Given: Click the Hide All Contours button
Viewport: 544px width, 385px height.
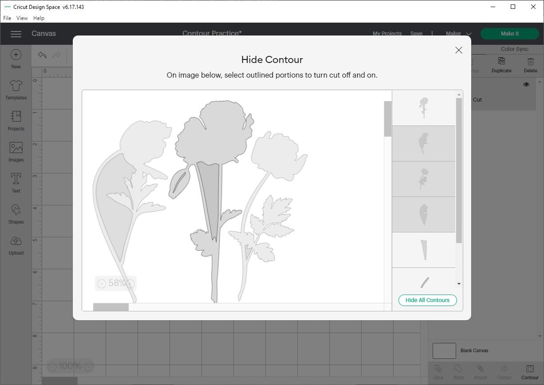Looking at the screenshot, I should pos(427,300).
